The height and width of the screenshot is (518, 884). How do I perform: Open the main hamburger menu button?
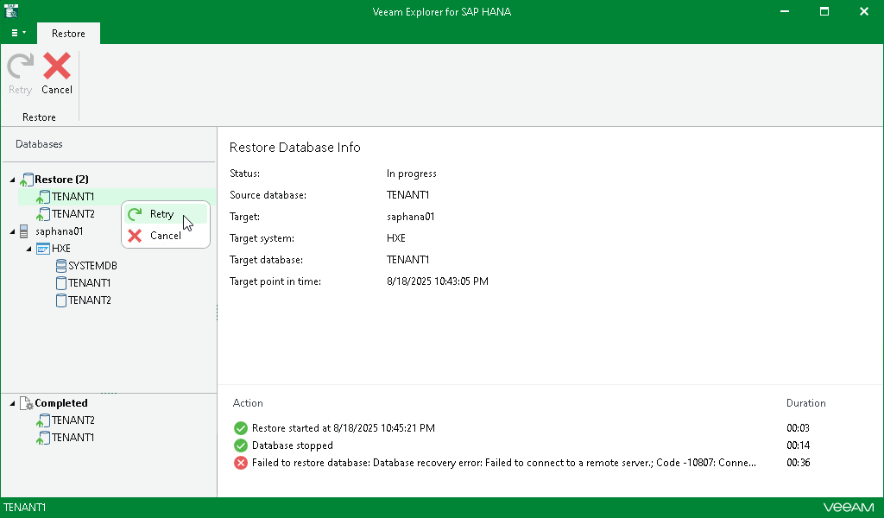pos(17,33)
